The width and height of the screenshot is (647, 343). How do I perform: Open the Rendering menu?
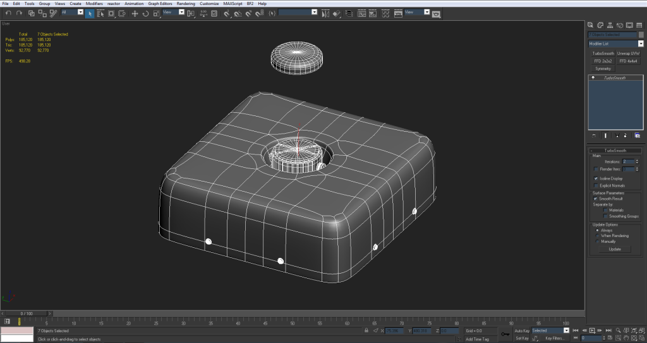pyautogui.click(x=186, y=4)
